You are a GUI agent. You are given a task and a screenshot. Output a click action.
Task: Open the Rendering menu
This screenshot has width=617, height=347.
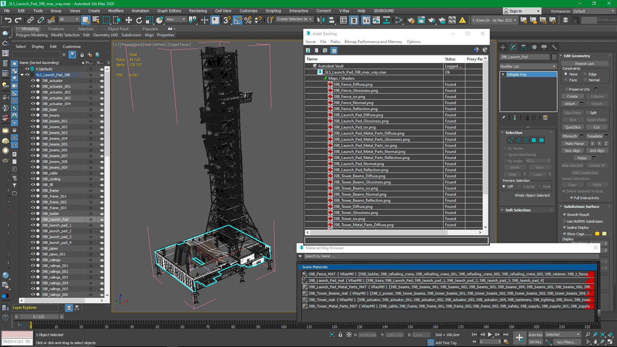198,11
